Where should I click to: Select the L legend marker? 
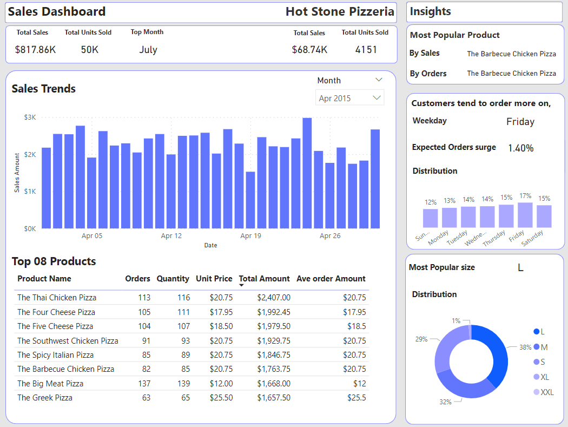pyautogui.click(x=537, y=331)
